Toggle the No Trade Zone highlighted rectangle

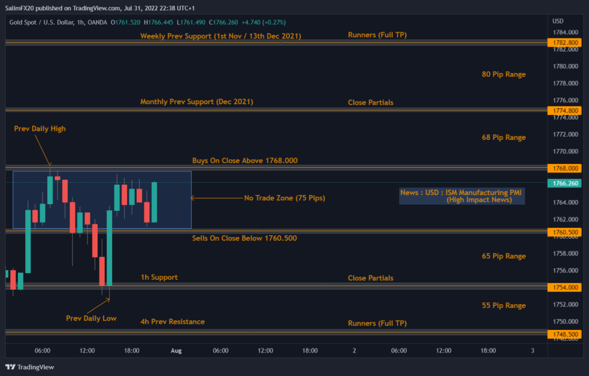(x=102, y=199)
